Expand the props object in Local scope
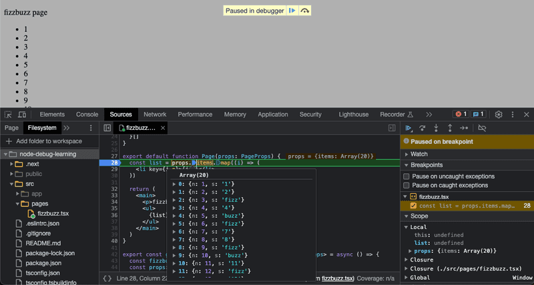This screenshot has height=285, width=534. [x=410, y=251]
